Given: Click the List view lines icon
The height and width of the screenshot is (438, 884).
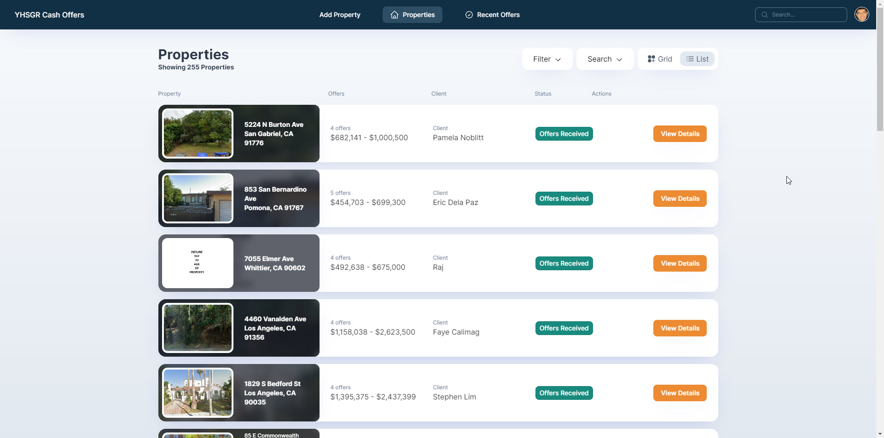Looking at the screenshot, I should coord(690,59).
